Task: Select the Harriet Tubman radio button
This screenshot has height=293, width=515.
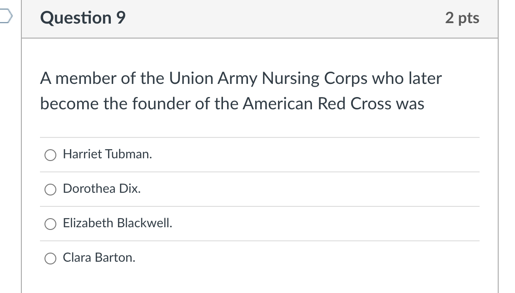Action: [x=50, y=155]
